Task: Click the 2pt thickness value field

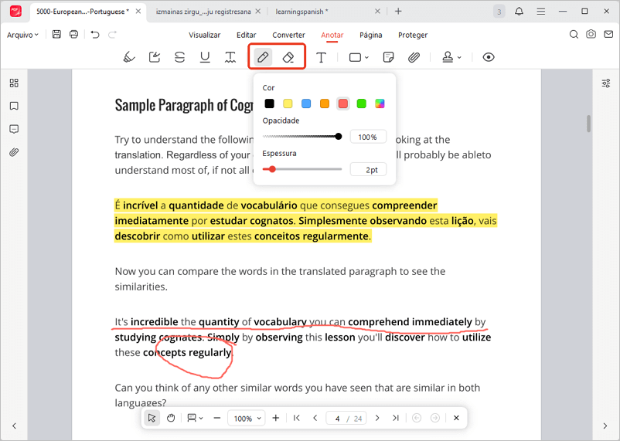Action: pos(368,169)
